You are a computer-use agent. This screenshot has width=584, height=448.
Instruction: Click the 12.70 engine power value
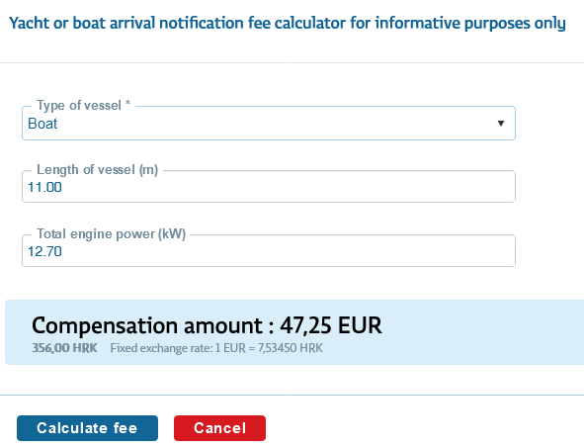point(44,251)
